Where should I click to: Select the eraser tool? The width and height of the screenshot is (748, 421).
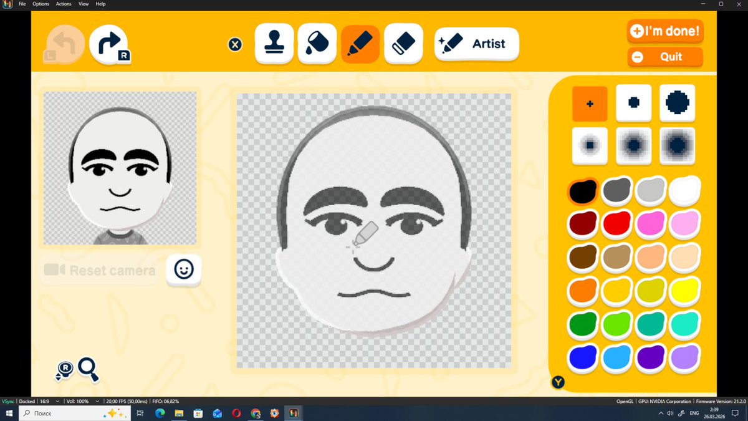403,44
